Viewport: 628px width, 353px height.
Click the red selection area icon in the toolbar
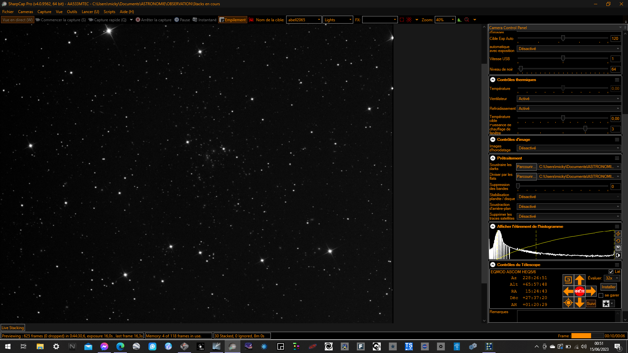[x=402, y=20]
